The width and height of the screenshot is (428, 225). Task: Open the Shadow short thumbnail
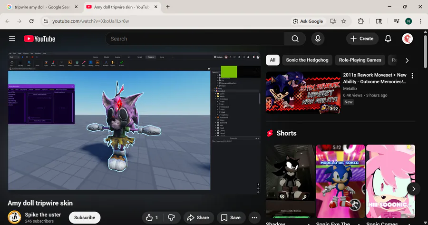(x=290, y=181)
